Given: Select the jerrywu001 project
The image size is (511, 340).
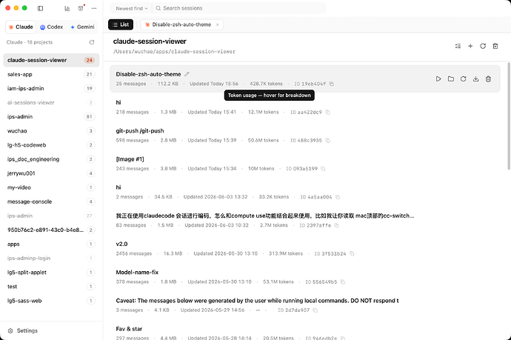Looking at the screenshot, I should coord(51,173).
